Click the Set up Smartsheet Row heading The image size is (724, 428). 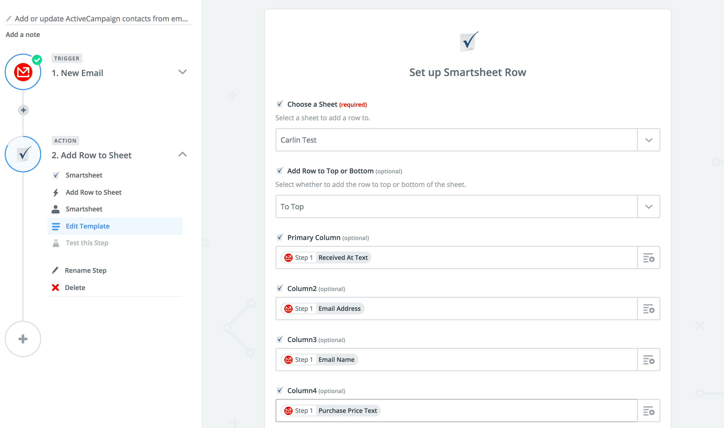point(467,72)
